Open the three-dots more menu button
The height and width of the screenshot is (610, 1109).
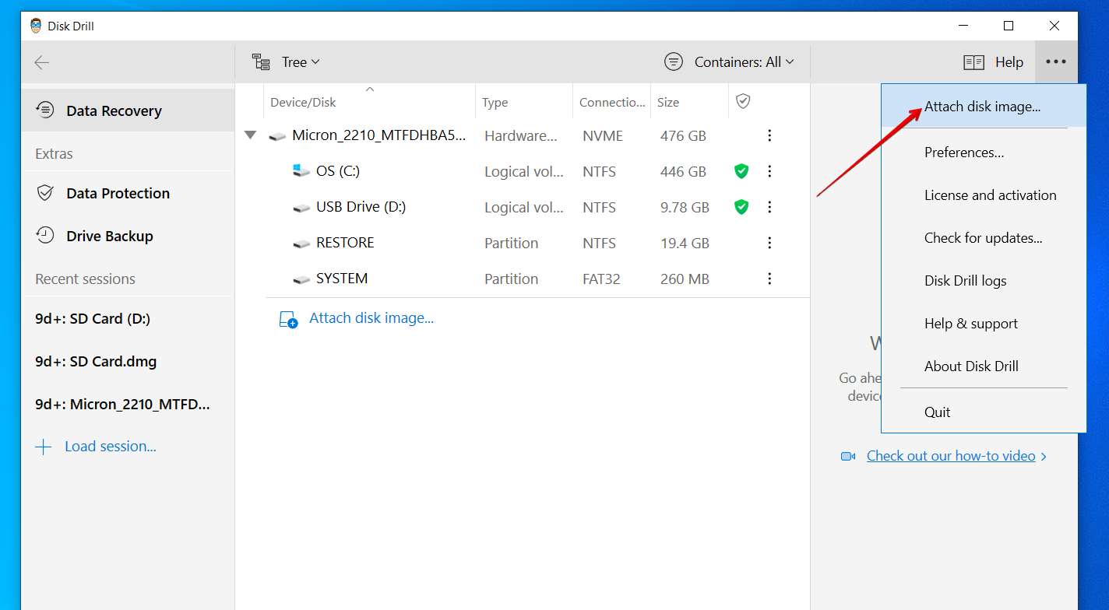click(1056, 62)
